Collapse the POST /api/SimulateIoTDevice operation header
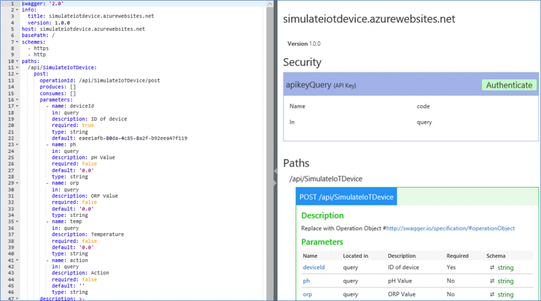This screenshot has width=541, height=301. (x=346, y=197)
